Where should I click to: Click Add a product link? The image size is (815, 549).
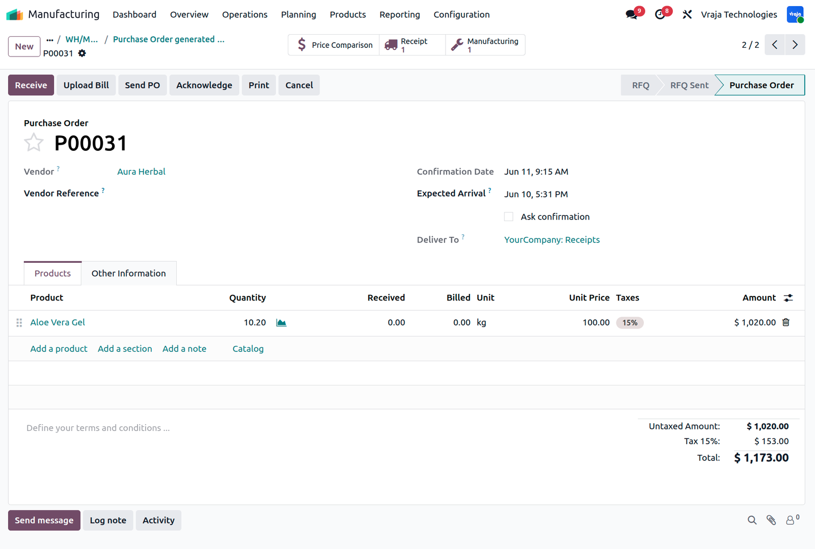coord(59,349)
